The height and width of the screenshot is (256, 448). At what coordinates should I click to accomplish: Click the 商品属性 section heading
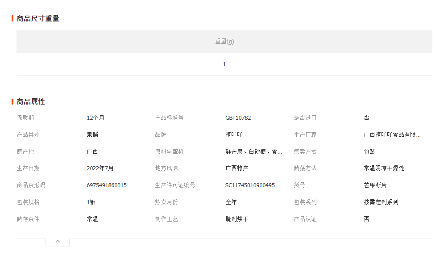point(31,101)
